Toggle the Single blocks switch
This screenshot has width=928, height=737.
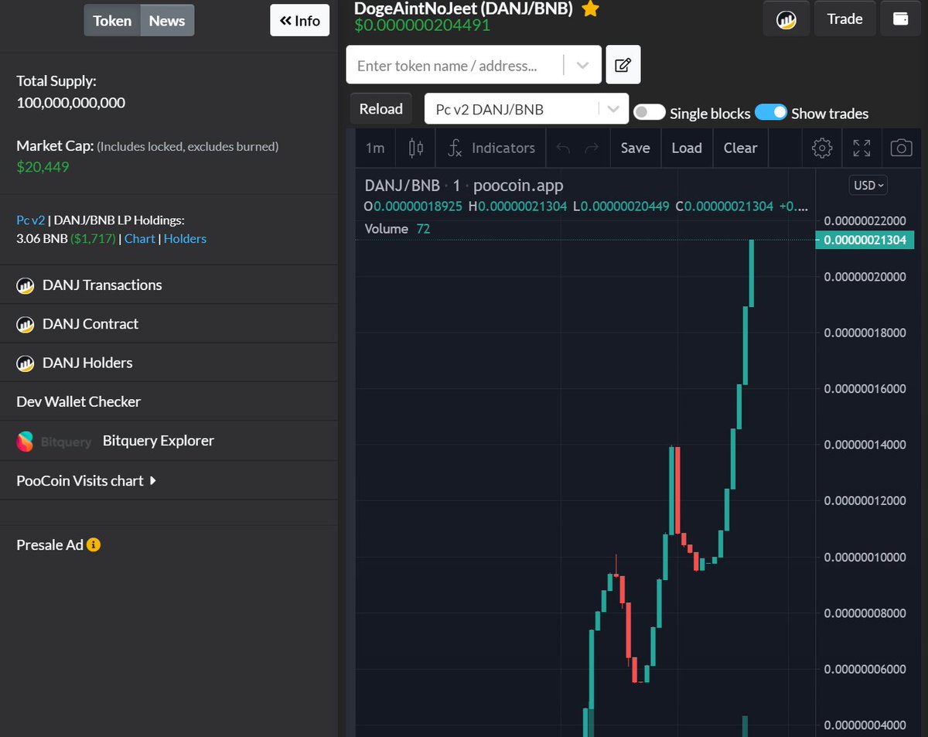click(650, 113)
